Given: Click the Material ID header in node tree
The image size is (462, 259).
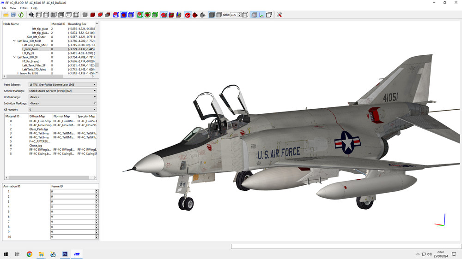Looking at the screenshot, I should (59, 24).
